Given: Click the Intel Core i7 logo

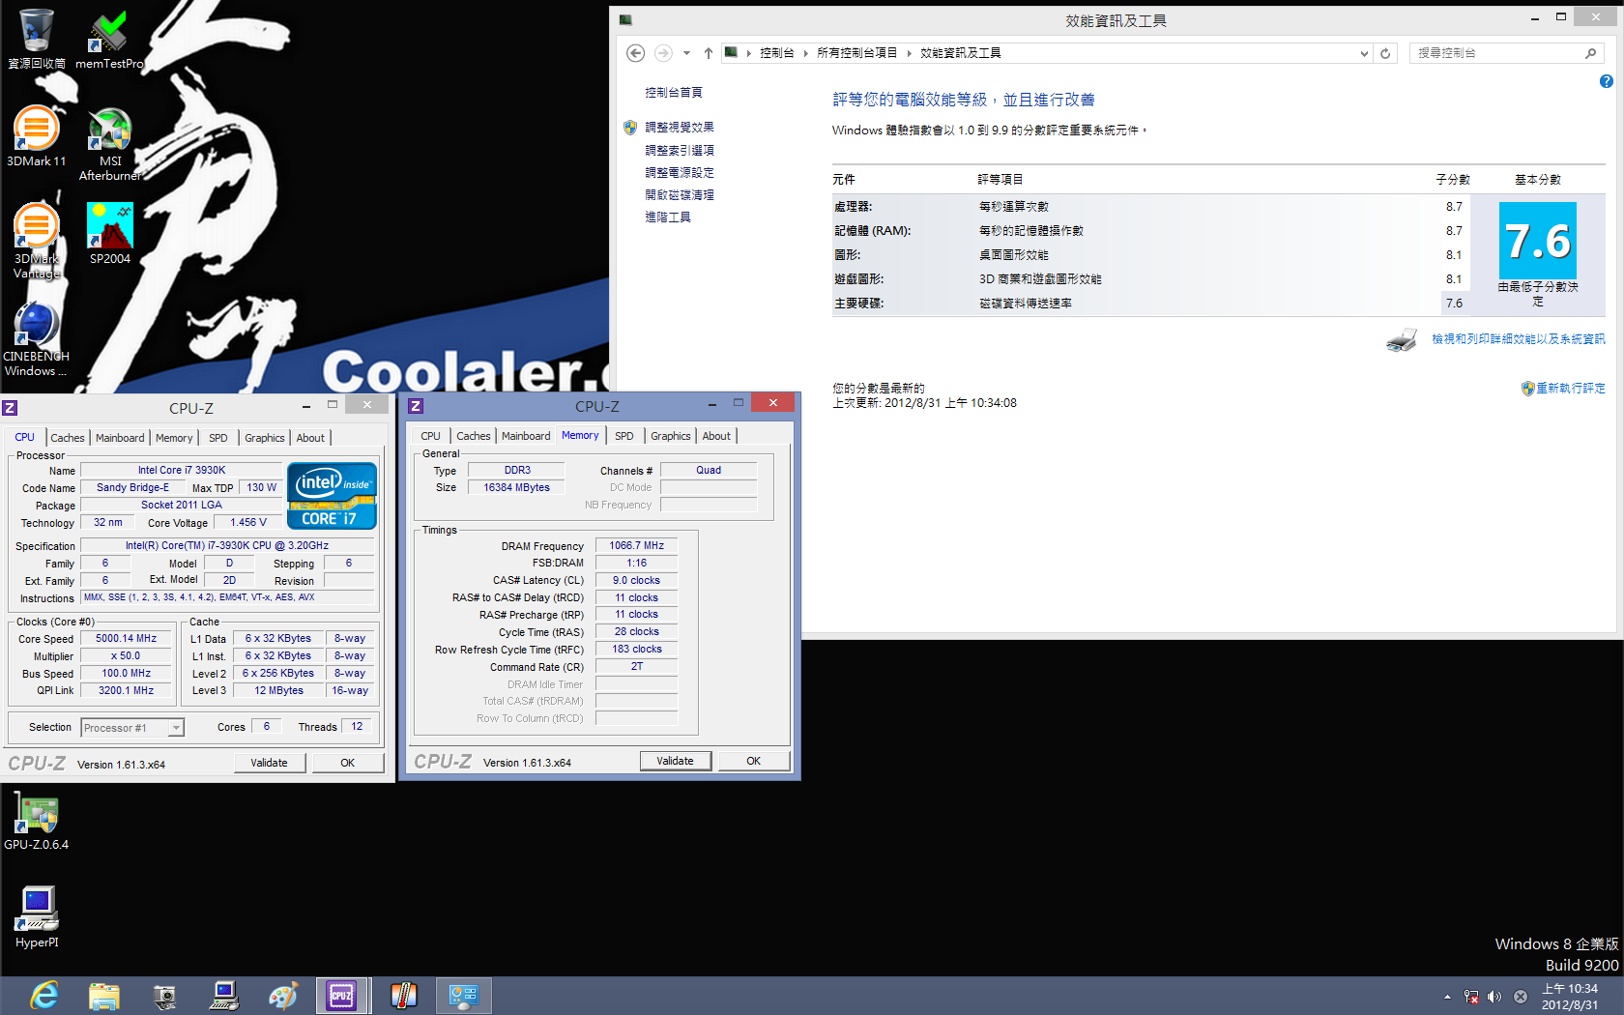Looking at the screenshot, I should [x=332, y=496].
